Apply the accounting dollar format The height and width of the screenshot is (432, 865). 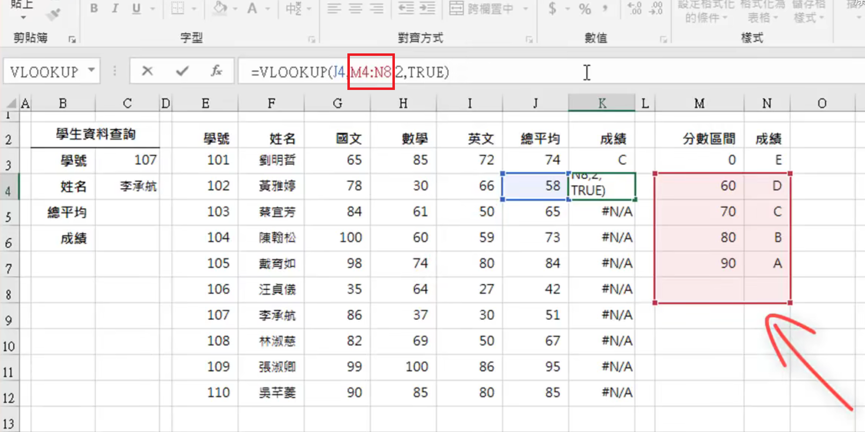coord(552,8)
